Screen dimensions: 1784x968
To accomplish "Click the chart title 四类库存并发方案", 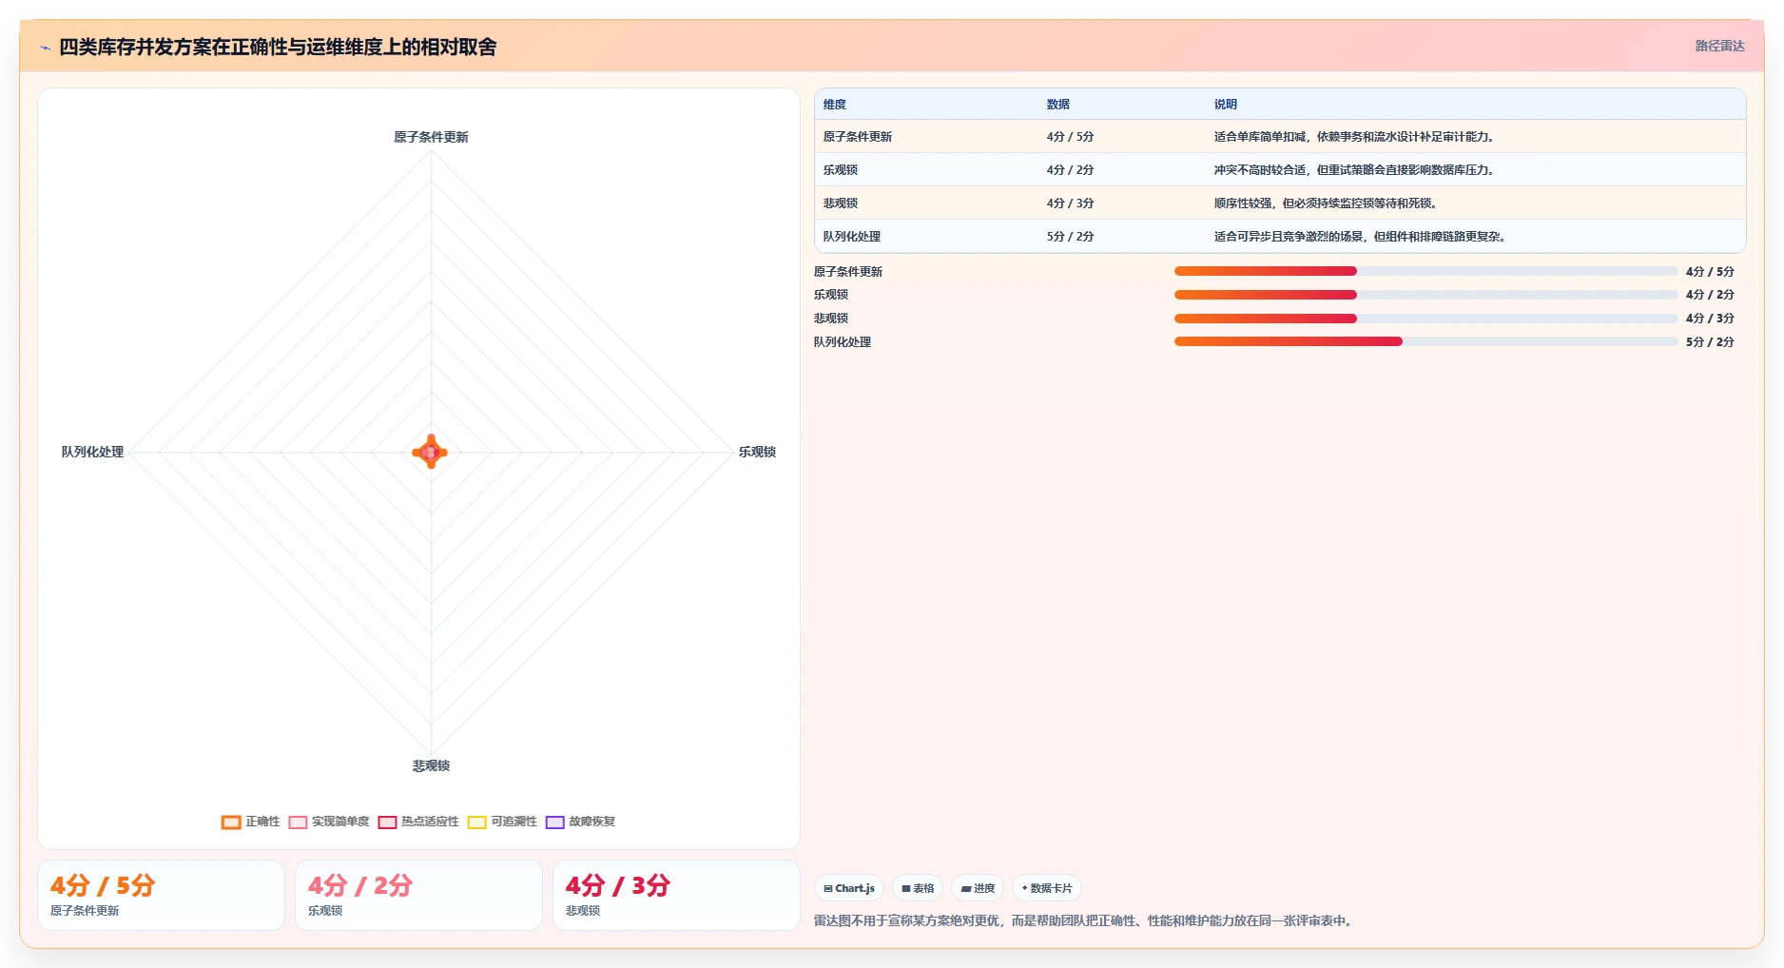I will pyautogui.click(x=278, y=47).
